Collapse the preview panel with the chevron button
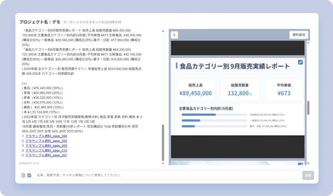This screenshot has width=333, height=196. click(174, 35)
